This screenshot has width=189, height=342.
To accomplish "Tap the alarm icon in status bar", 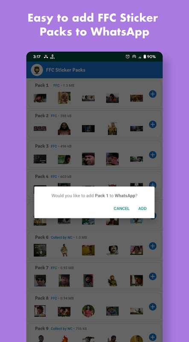I will [128, 57].
